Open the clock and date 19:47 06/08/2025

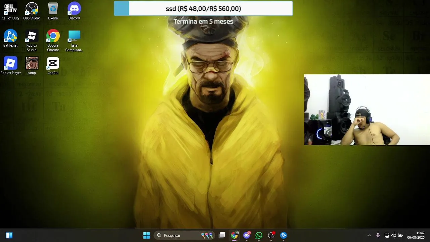point(416,235)
